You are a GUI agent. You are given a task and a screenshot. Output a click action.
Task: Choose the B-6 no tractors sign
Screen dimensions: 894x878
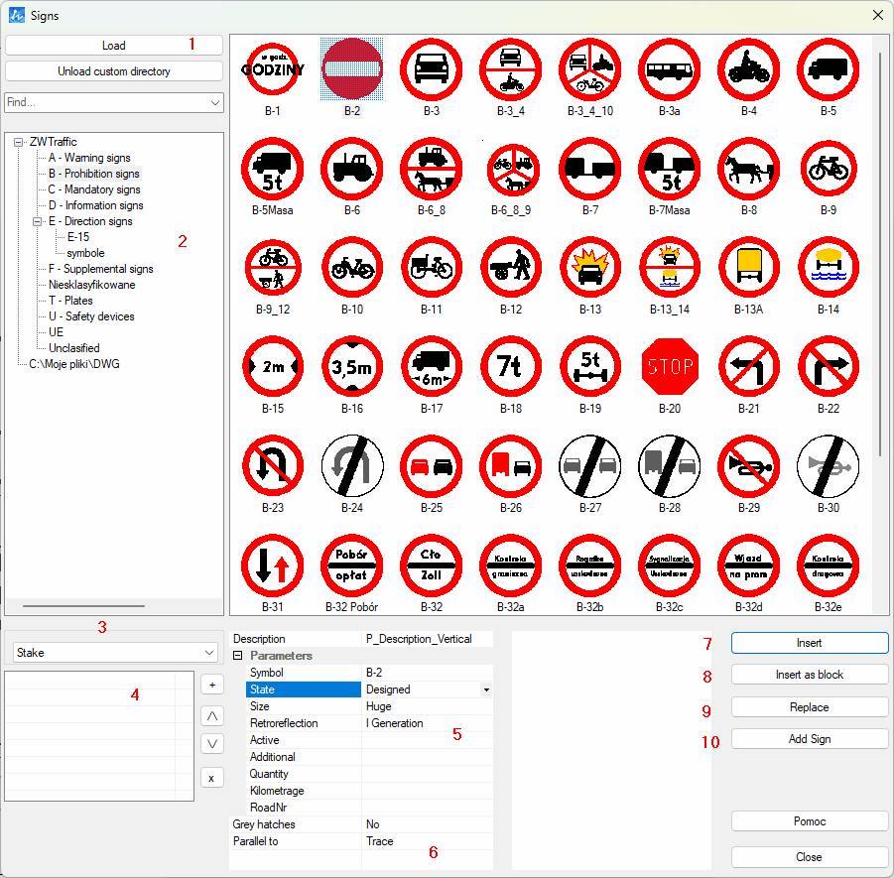(x=352, y=169)
